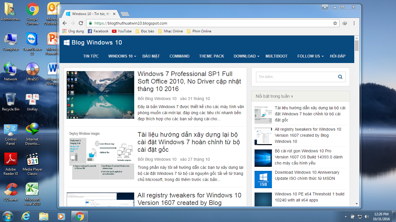Bookmark this page with the star icon

[x=335, y=23]
